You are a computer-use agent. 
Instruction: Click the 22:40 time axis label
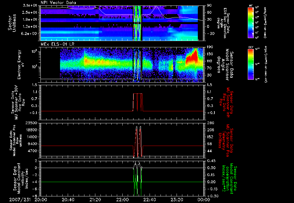(x=149, y=200)
